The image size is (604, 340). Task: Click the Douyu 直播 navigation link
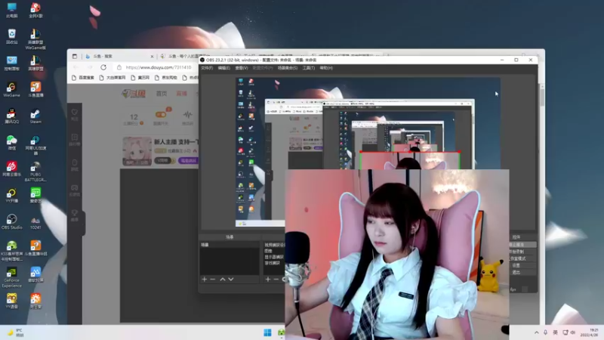[181, 94]
